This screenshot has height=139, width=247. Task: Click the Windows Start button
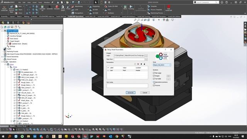pos(3,136)
